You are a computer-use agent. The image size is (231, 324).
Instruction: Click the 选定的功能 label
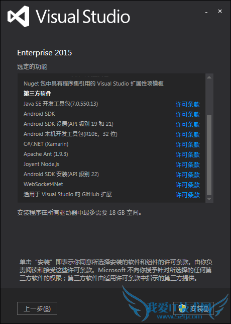click(32, 67)
